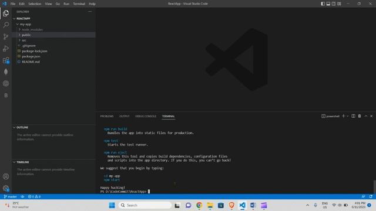Open File Explorer from the taskbar
Screen dimensions: 376x211
click(210, 205)
